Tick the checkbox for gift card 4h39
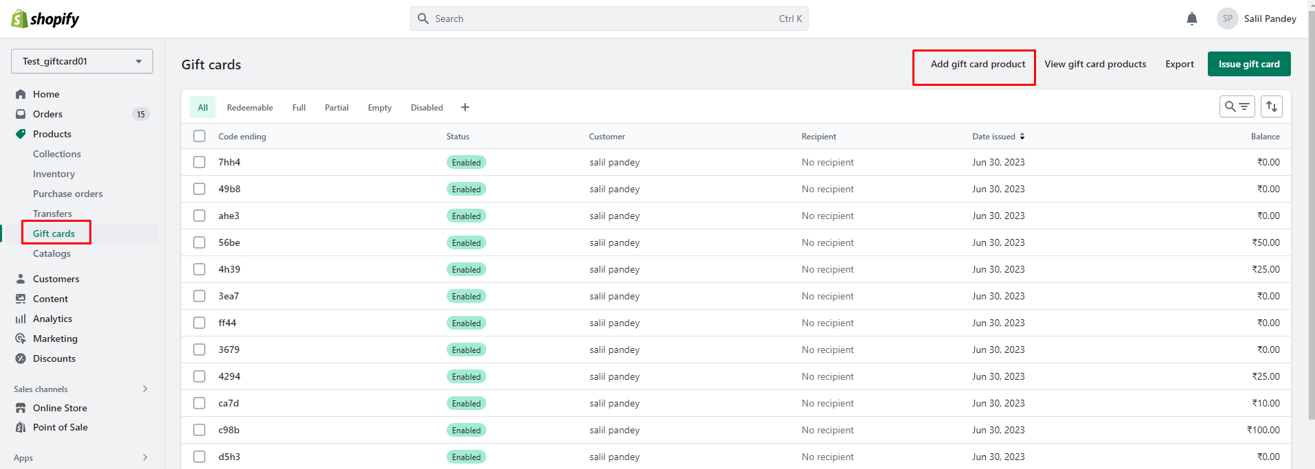 point(199,269)
